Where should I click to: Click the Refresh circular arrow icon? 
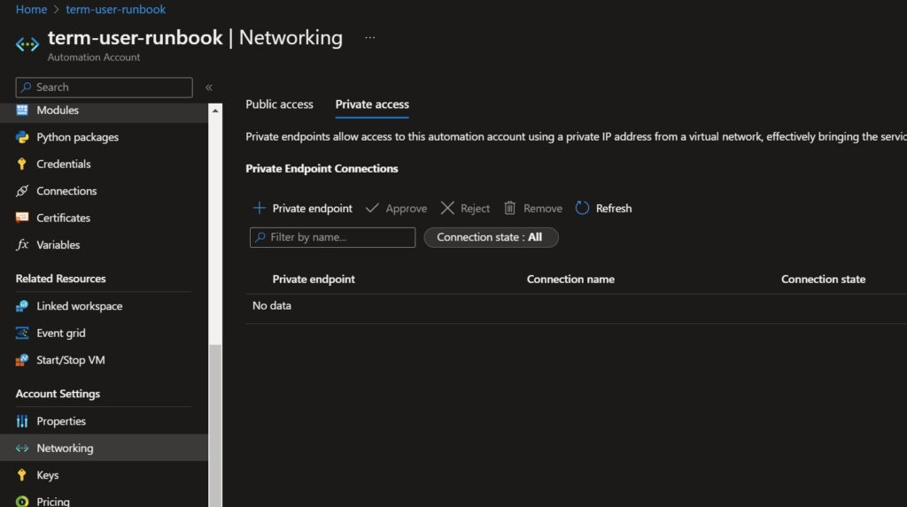click(x=582, y=208)
